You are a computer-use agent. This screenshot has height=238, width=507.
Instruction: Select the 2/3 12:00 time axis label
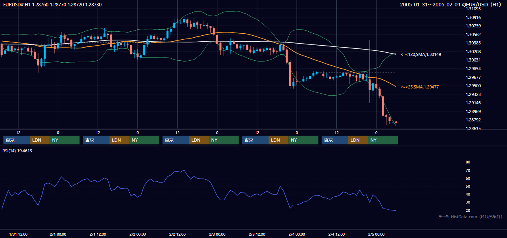(257, 234)
